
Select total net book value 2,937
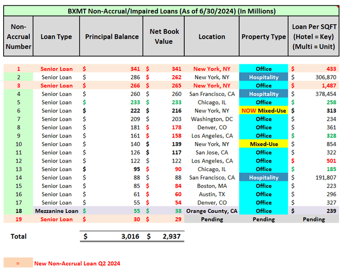click(x=171, y=237)
